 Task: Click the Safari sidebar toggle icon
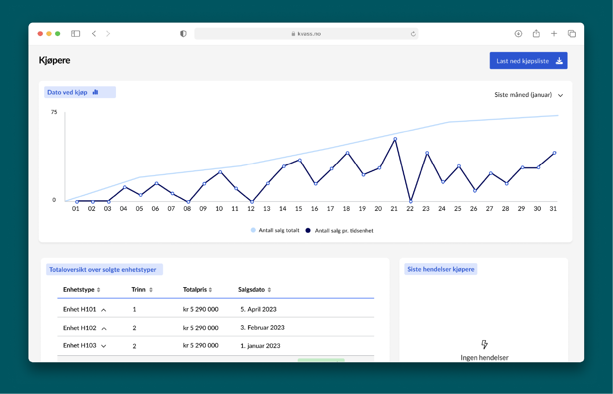coord(75,34)
